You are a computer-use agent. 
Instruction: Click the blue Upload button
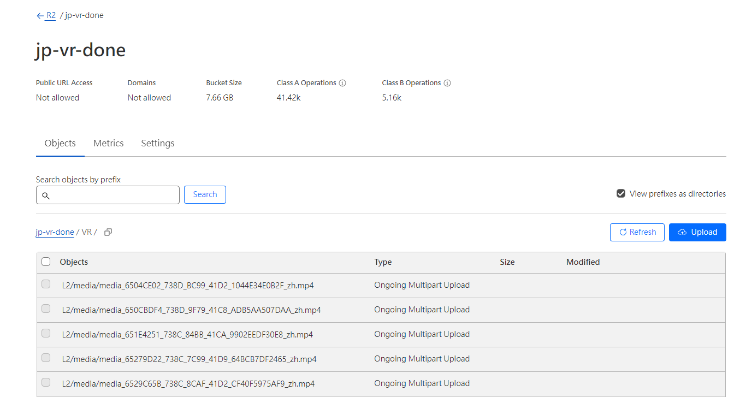pyautogui.click(x=697, y=232)
